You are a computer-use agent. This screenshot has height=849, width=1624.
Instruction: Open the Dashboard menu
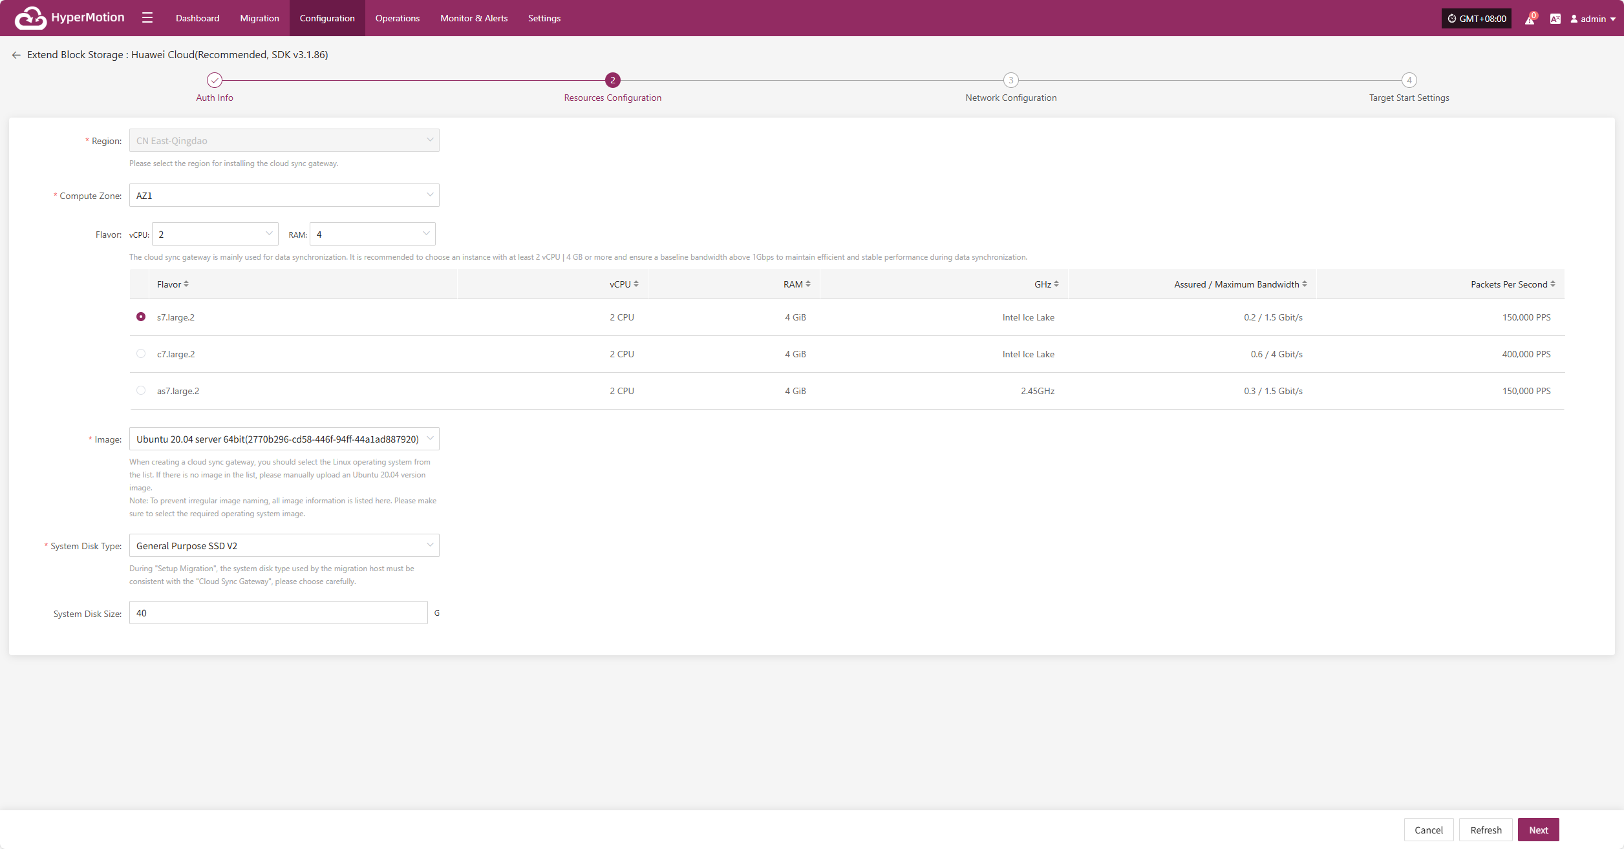click(198, 18)
